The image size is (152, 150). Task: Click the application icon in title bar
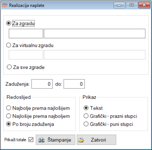5,5
